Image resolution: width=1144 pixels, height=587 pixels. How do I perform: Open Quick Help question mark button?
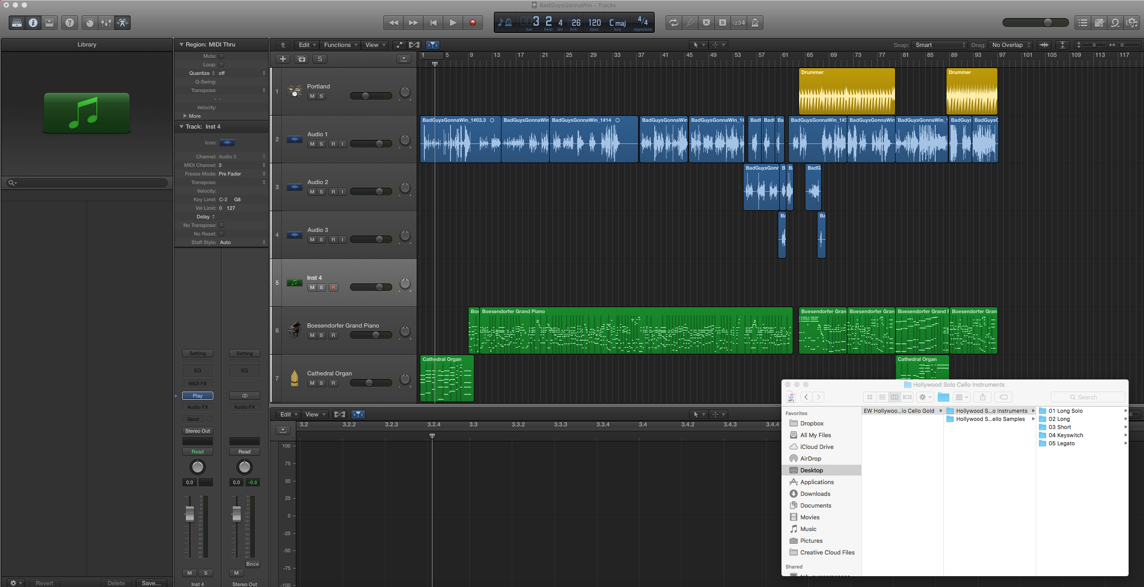tap(69, 23)
